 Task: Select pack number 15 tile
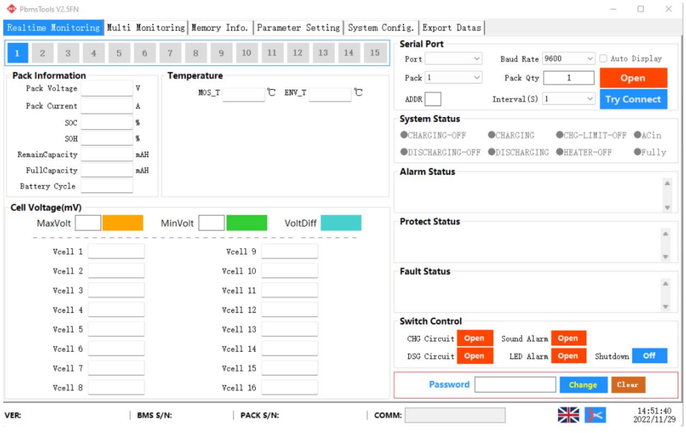(x=375, y=53)
